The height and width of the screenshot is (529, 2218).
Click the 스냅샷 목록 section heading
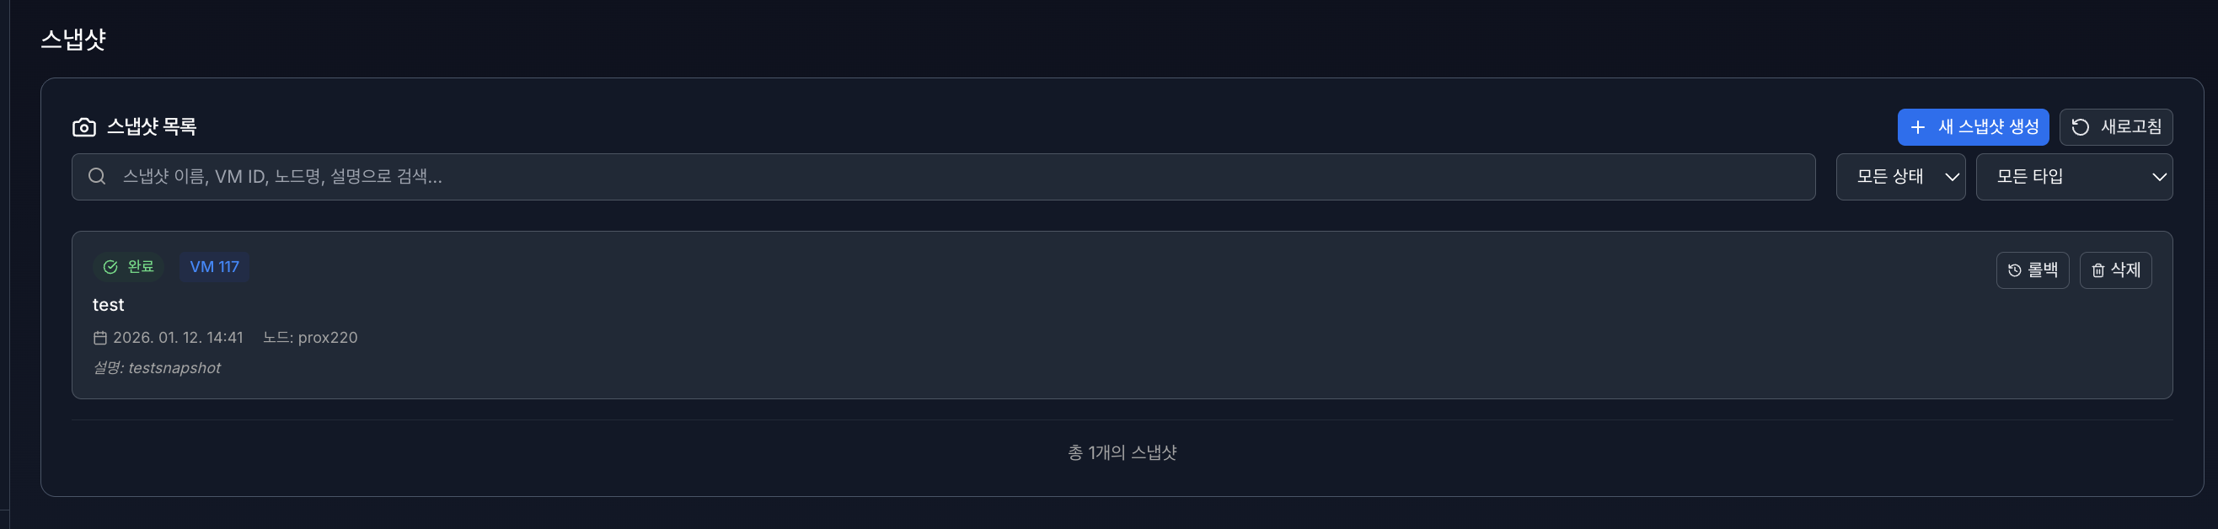click(x=152, y=126)
